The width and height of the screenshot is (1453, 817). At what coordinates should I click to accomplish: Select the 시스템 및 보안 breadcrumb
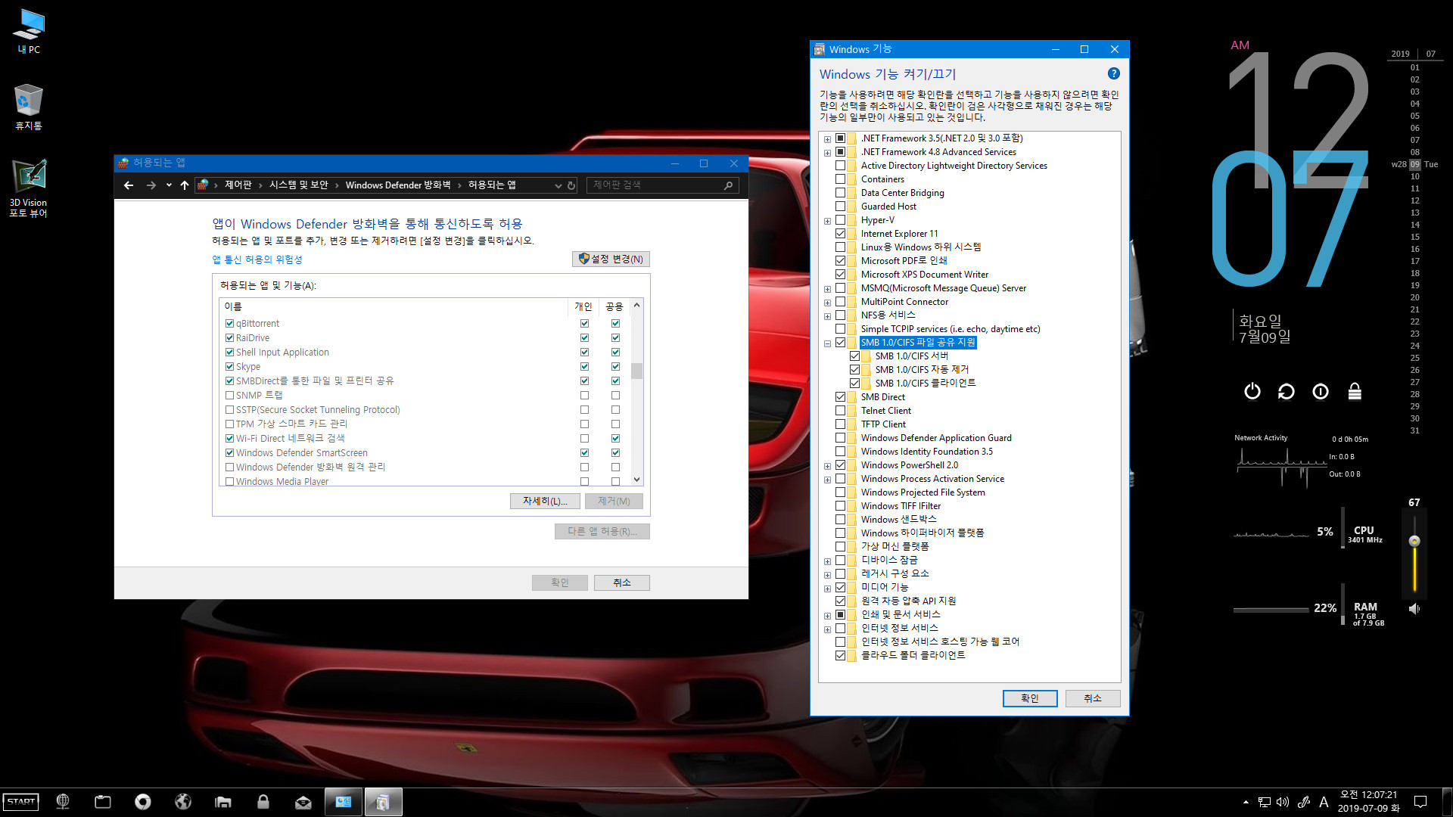299,185
